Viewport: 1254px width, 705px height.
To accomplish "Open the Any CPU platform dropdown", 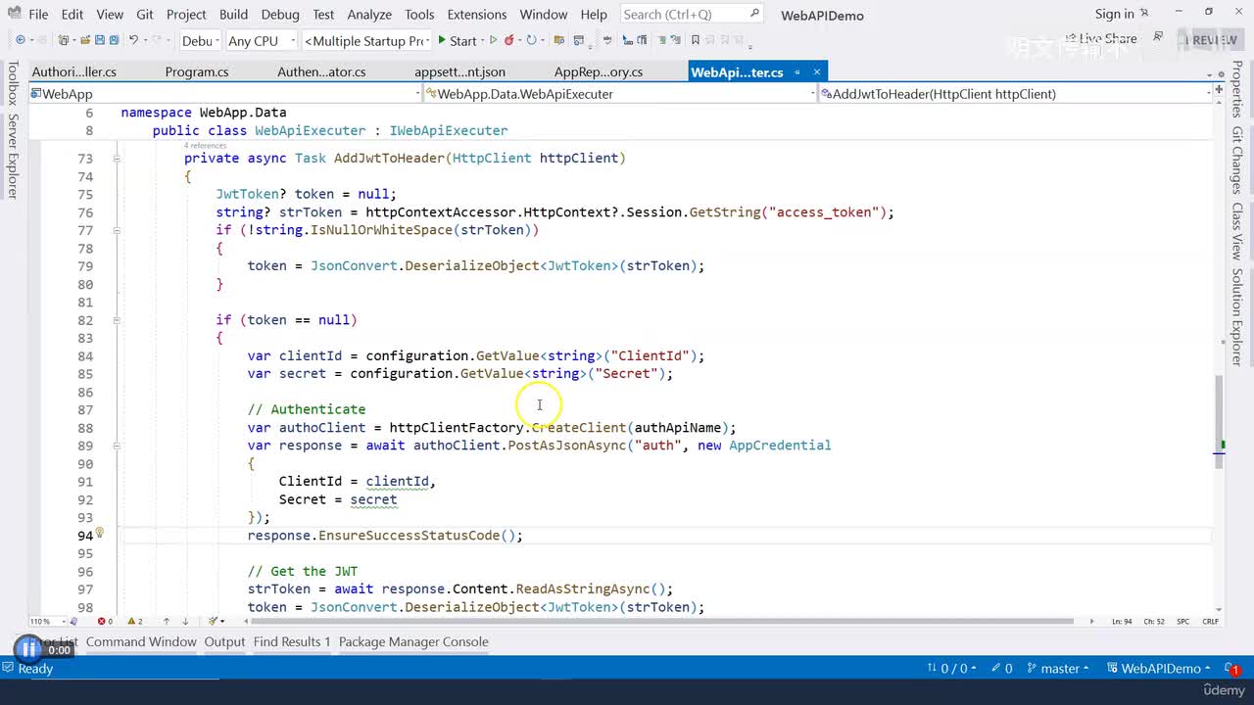I will [x=261, y=40].
